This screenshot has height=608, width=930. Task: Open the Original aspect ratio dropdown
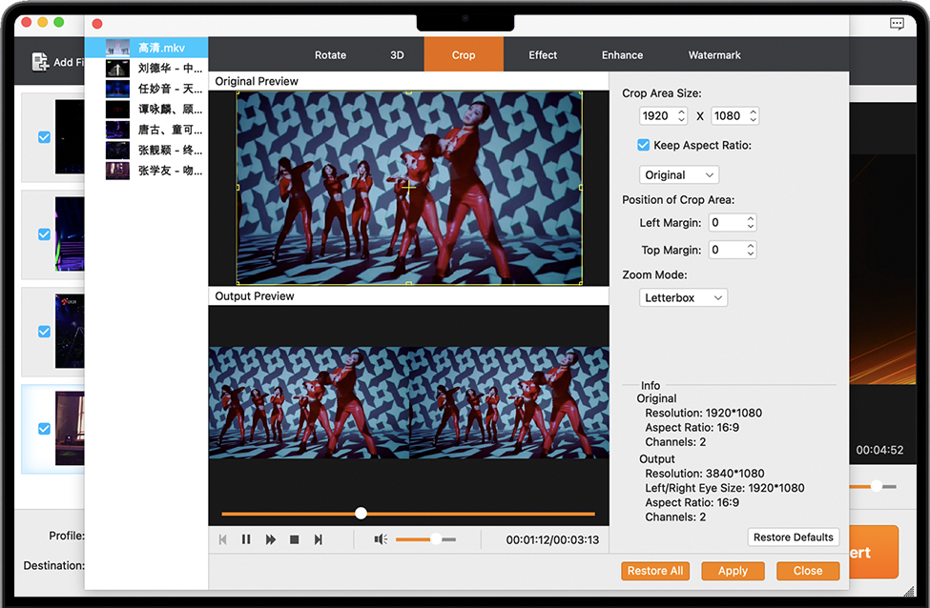point(678,175)
